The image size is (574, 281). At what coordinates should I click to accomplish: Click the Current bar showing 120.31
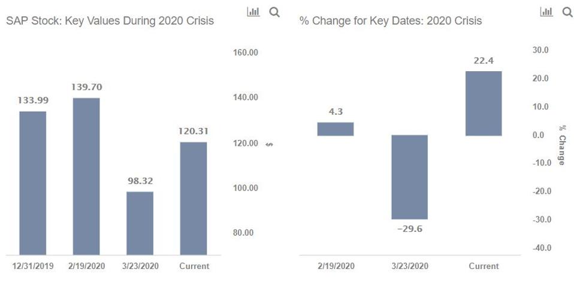tap(194, 198)
